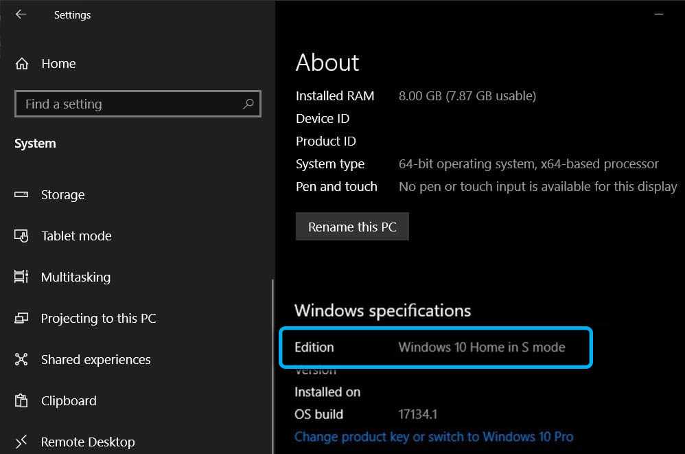This screenshot has height=454, width=685.
Task: Click Change product key or switch link
Action: coord(433,437)
